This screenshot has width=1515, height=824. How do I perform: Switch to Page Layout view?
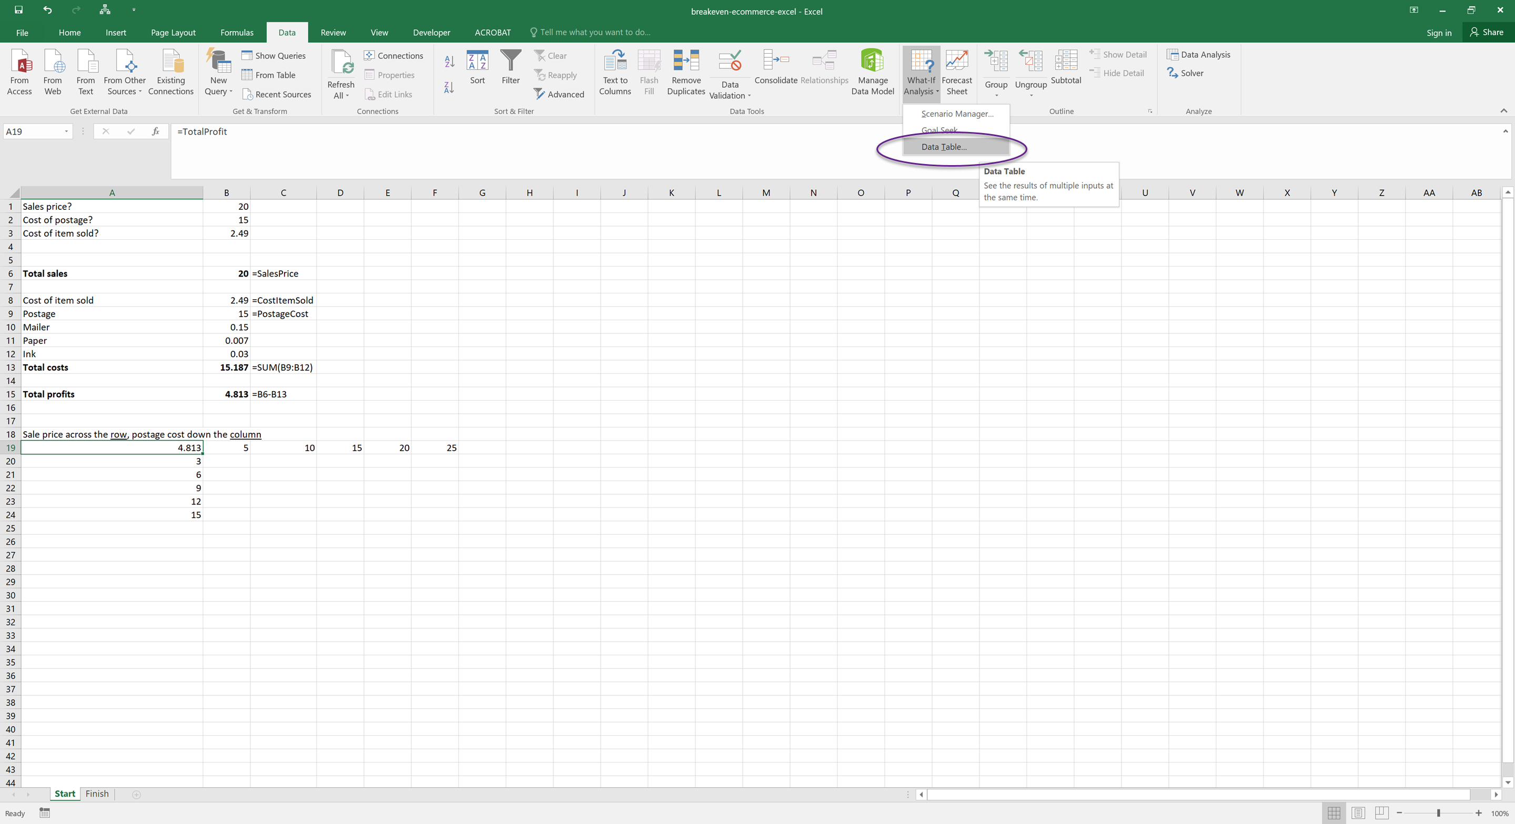coord(1358,813)
